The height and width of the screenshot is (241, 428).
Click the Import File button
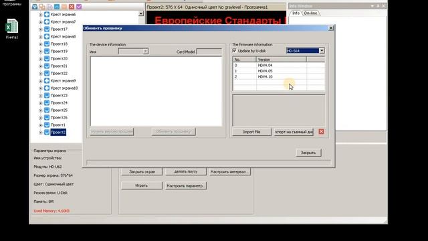(251, 132)
